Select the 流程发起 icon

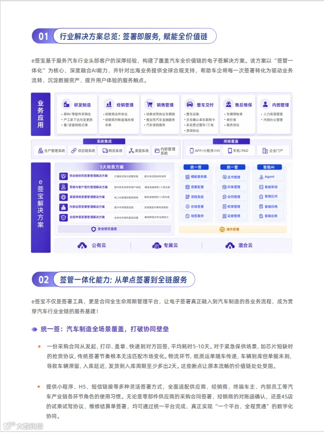click(x=187, y=197)
